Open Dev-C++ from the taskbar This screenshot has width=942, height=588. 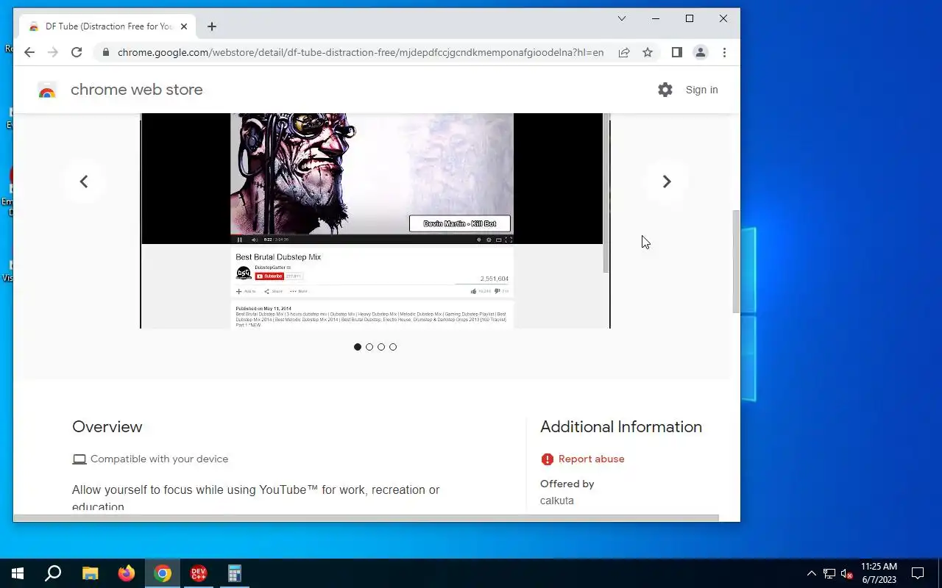[x=199, y=573]
